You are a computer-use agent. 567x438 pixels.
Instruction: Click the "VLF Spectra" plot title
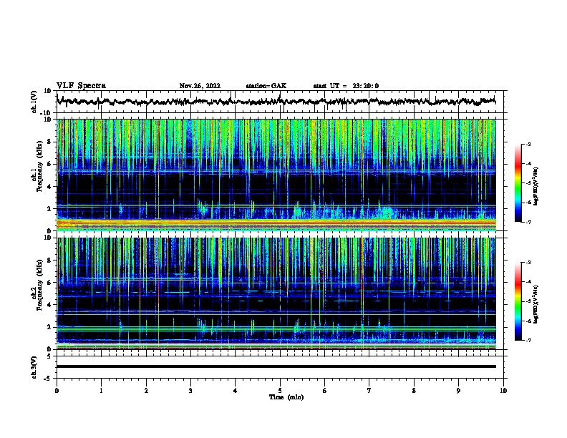pyautogui.click(x=81, y=86)
